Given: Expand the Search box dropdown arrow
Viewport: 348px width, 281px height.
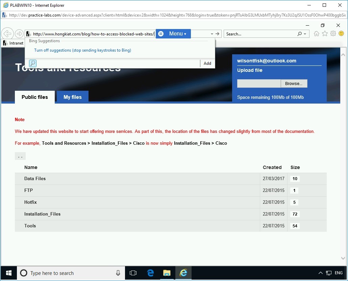Looking at the screenshot, I should tap(305, 33).
